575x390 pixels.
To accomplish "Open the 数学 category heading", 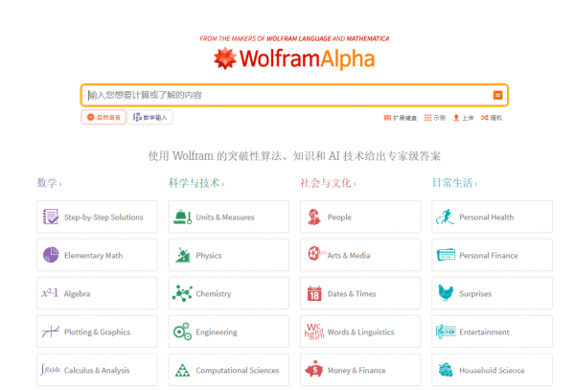I will tap(49, 182).
